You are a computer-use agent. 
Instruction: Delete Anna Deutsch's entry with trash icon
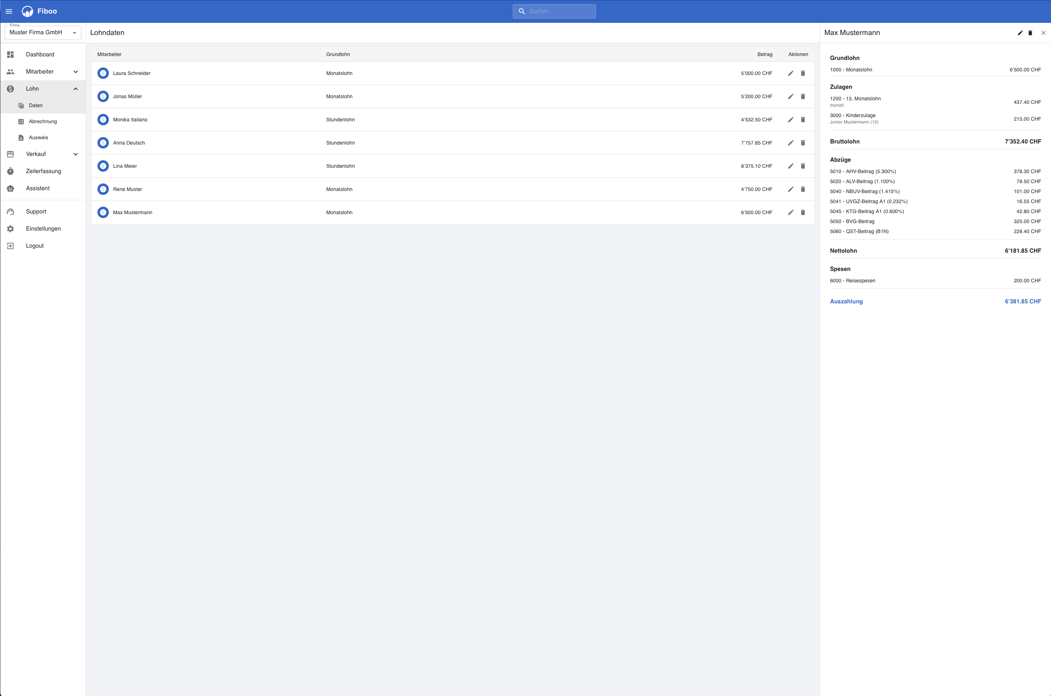tap(803, 142)
